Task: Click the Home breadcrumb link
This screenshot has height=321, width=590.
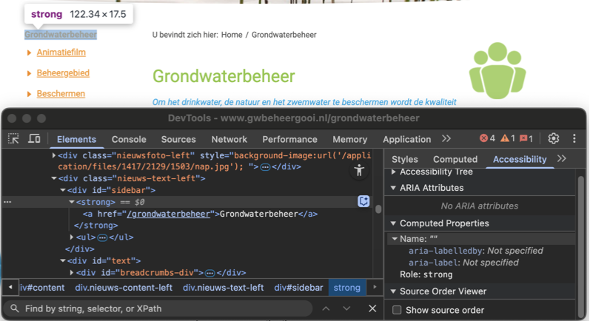Action: point(231,35)
